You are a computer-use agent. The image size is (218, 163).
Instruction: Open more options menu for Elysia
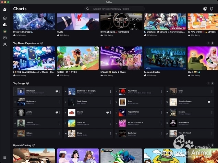[x=110, y=134]
